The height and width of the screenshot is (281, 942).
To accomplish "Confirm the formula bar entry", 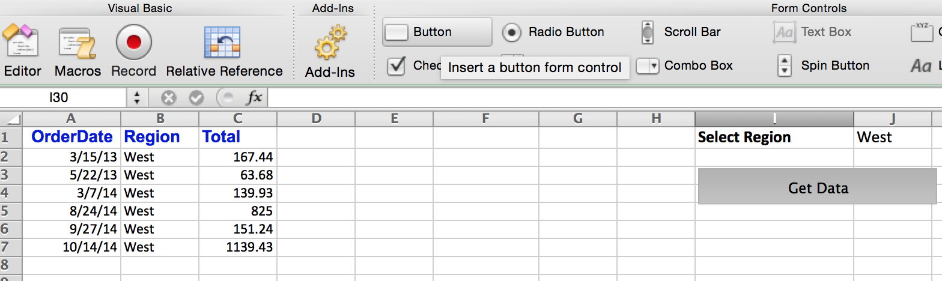I will (x=196, y=97).
